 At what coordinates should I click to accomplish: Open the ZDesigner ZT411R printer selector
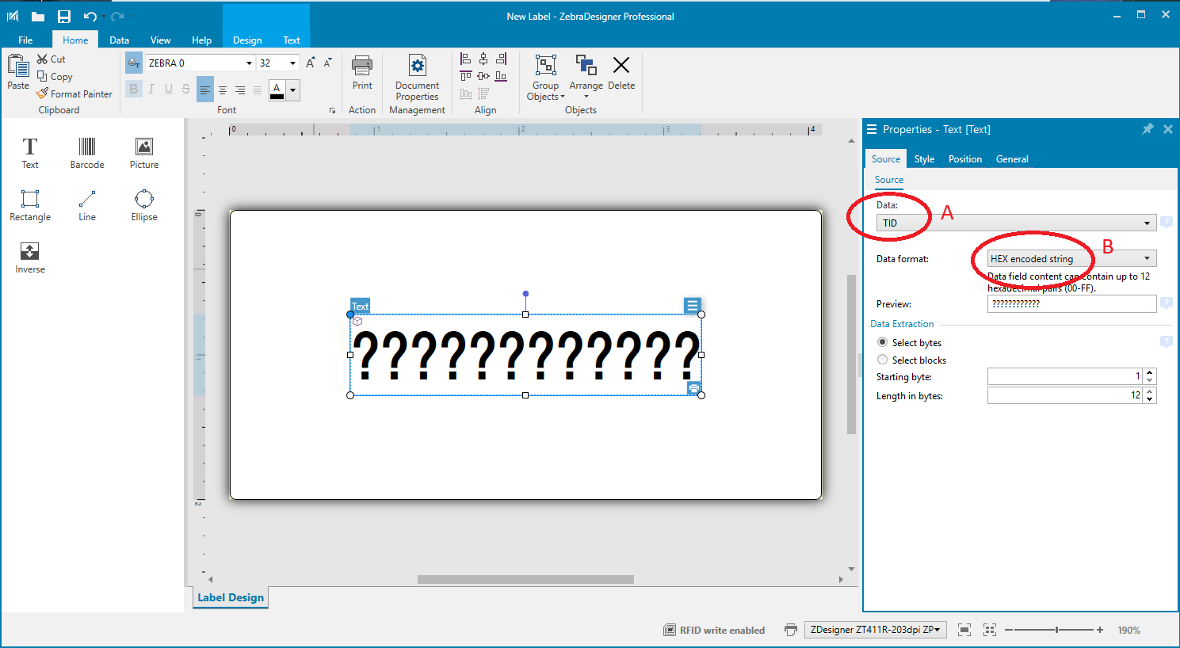click(876, 630)
